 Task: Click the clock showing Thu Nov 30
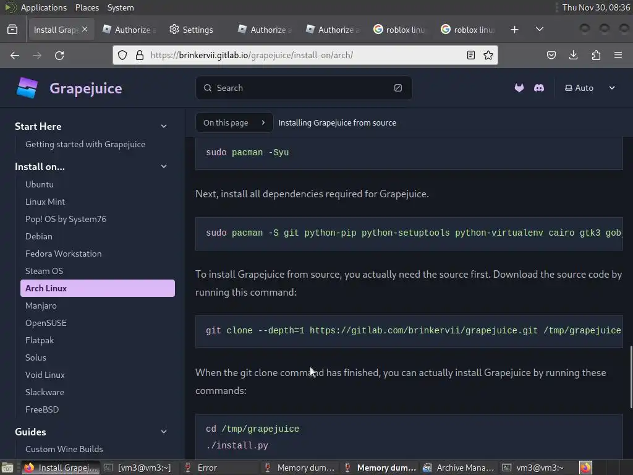tap(596, 7)
